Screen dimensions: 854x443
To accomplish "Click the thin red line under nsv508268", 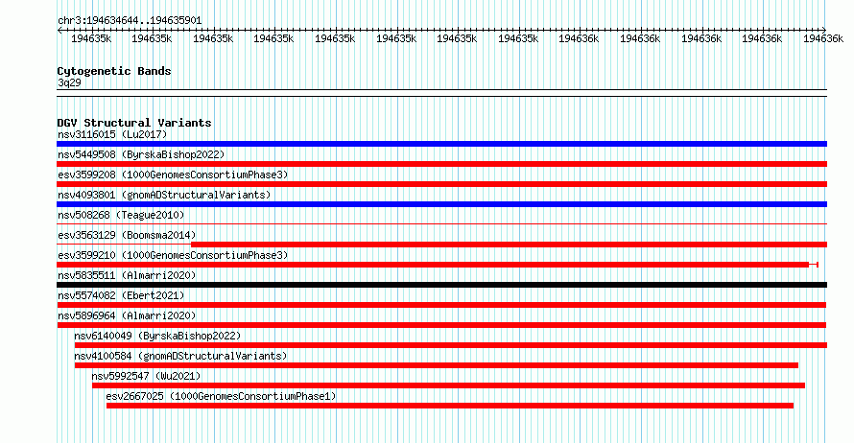I will (x=441, y=224).
